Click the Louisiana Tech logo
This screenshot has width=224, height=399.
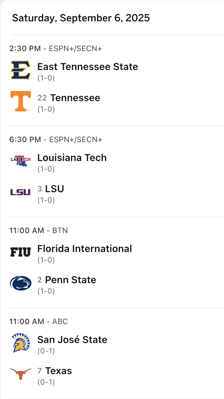coord(21,161)
